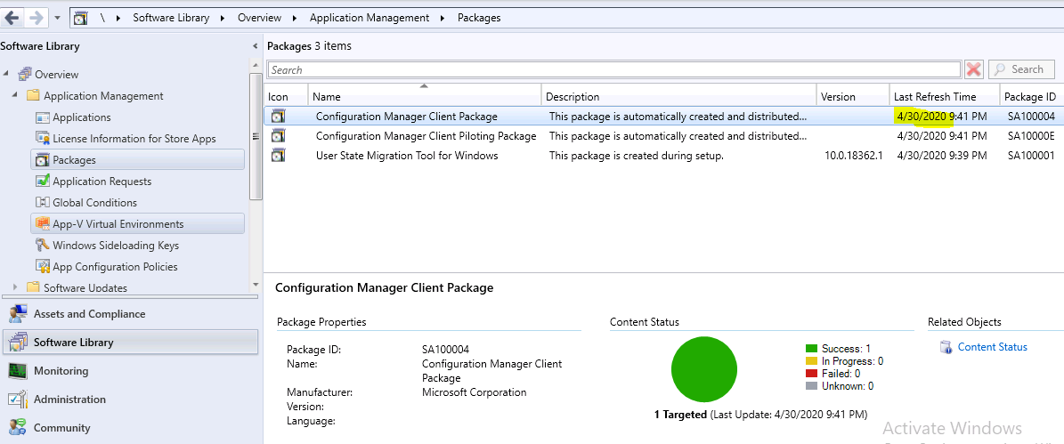The width and height of the screenshot is (1064, 444).
Task: Click the Global Conditions icon
Action: tap(43, 203)
